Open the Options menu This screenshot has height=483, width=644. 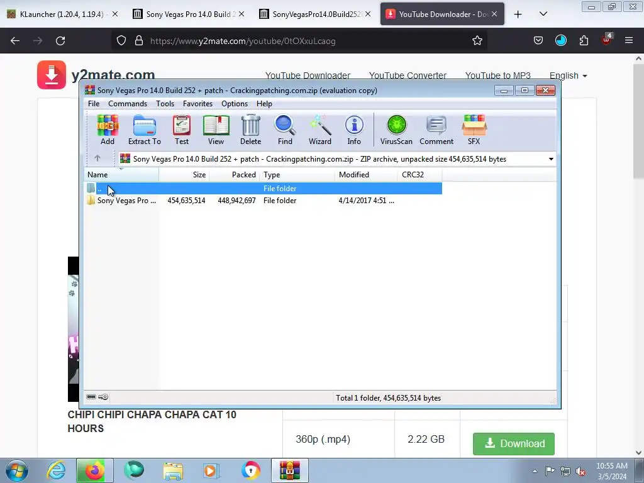pyautogui.click(x=235, y=104)
